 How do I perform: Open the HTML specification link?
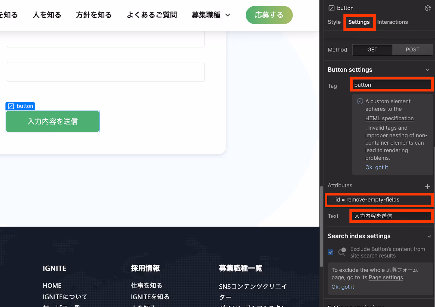pos(389,118)
